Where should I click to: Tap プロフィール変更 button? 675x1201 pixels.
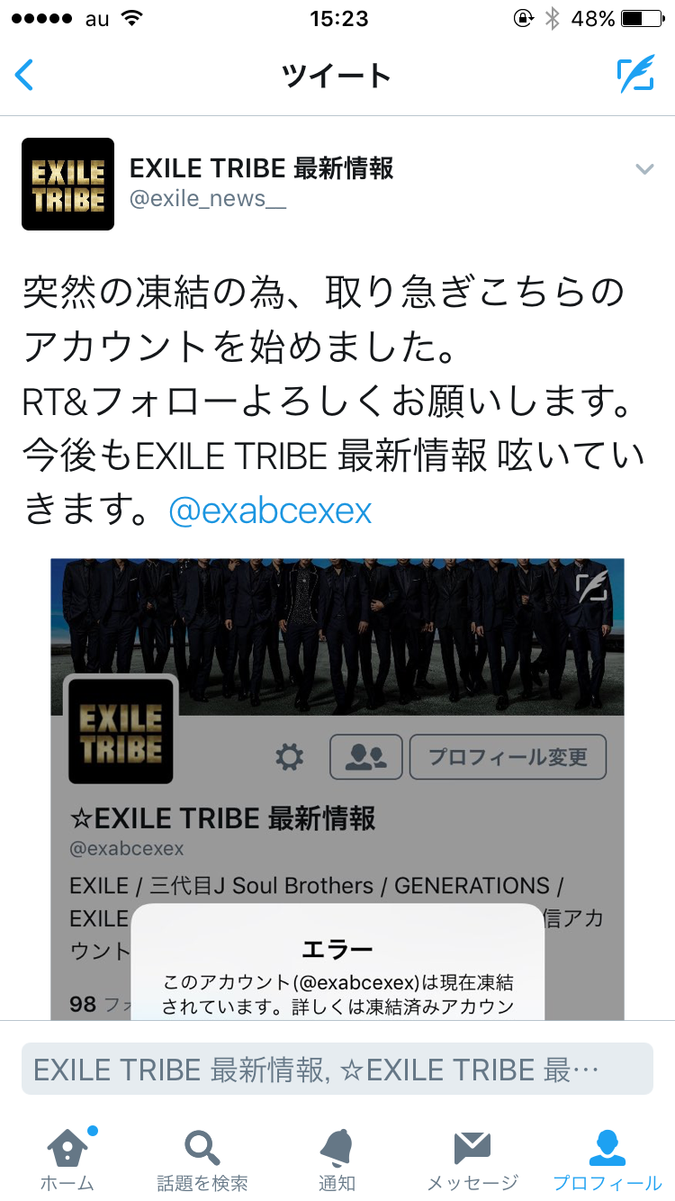pyautogui.click(x=508, y=757)
